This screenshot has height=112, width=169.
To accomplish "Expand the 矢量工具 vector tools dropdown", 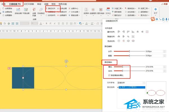I will (x=117, y=8).
